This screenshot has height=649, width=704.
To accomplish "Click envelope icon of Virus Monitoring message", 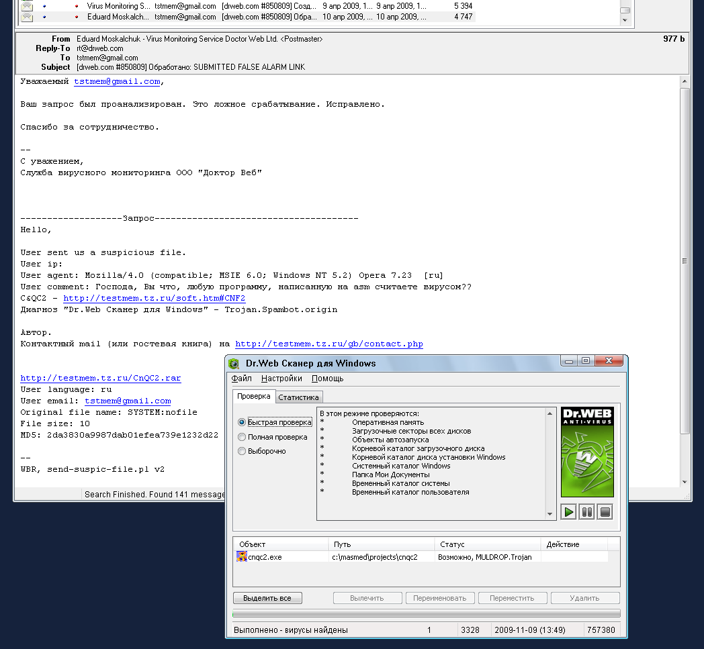I will [27, 6].
